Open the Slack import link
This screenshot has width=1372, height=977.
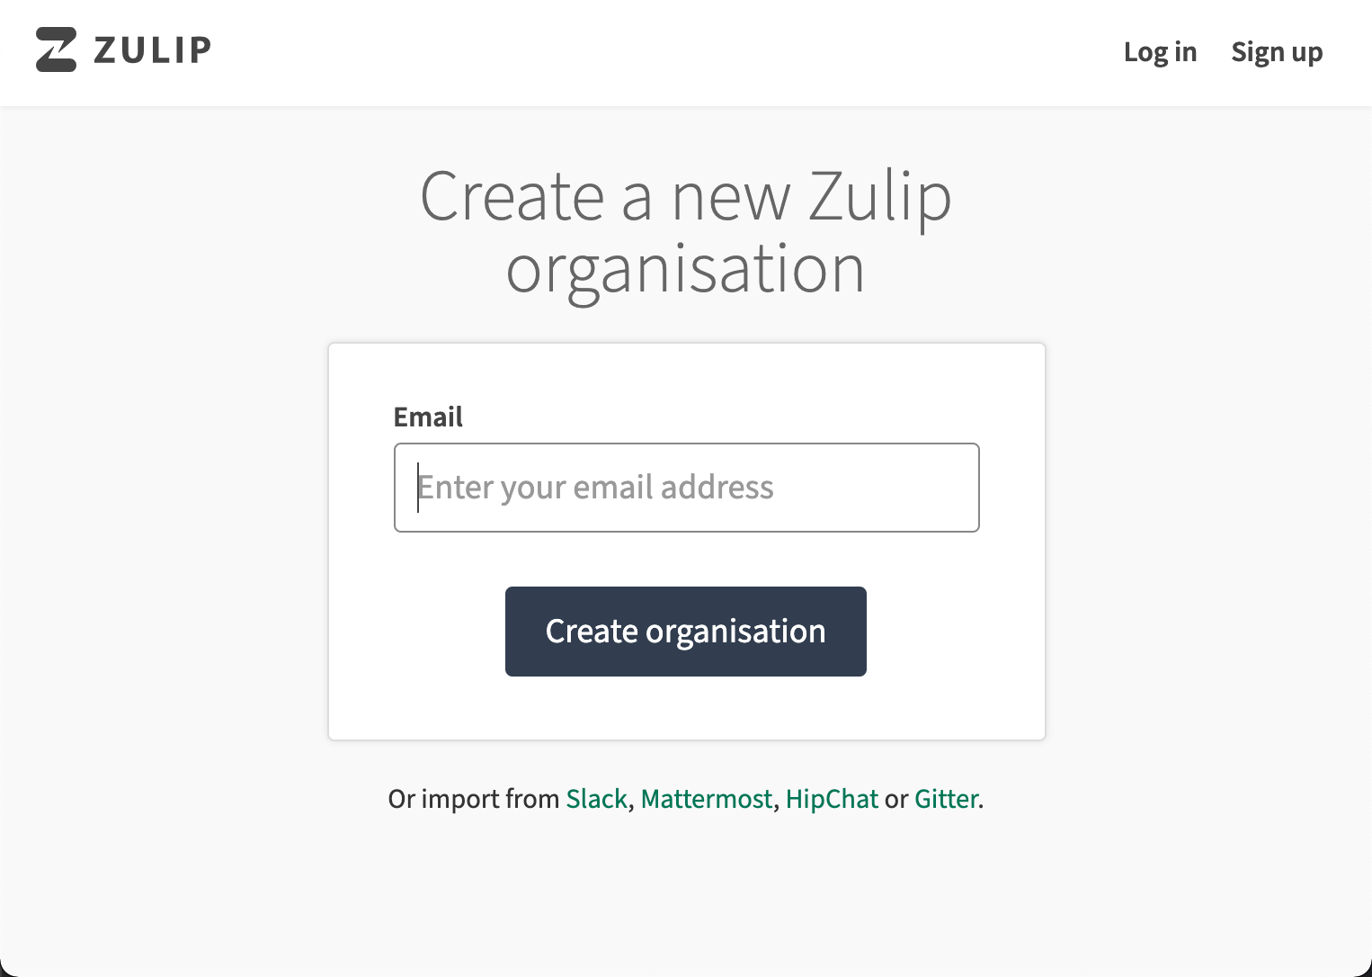tap(596, 799)
